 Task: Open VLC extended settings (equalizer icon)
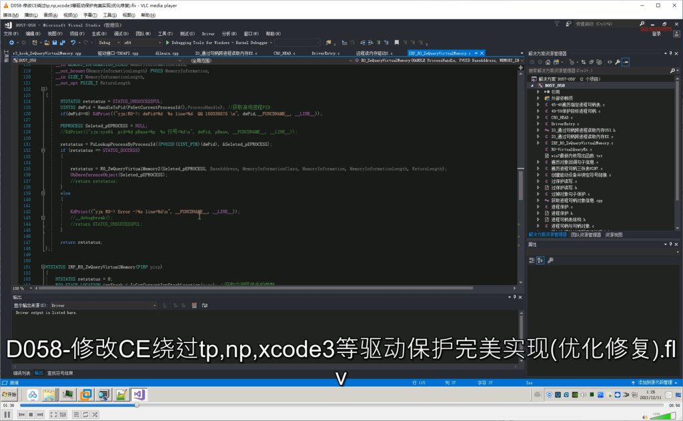pyautogui.click(x=63, y=415)
